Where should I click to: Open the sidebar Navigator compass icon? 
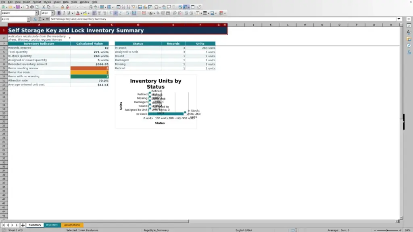[x=409, y=46]
